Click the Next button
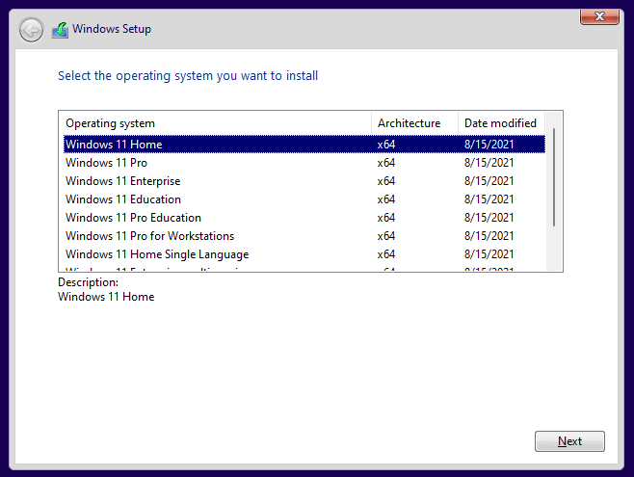 click(569, 441)
